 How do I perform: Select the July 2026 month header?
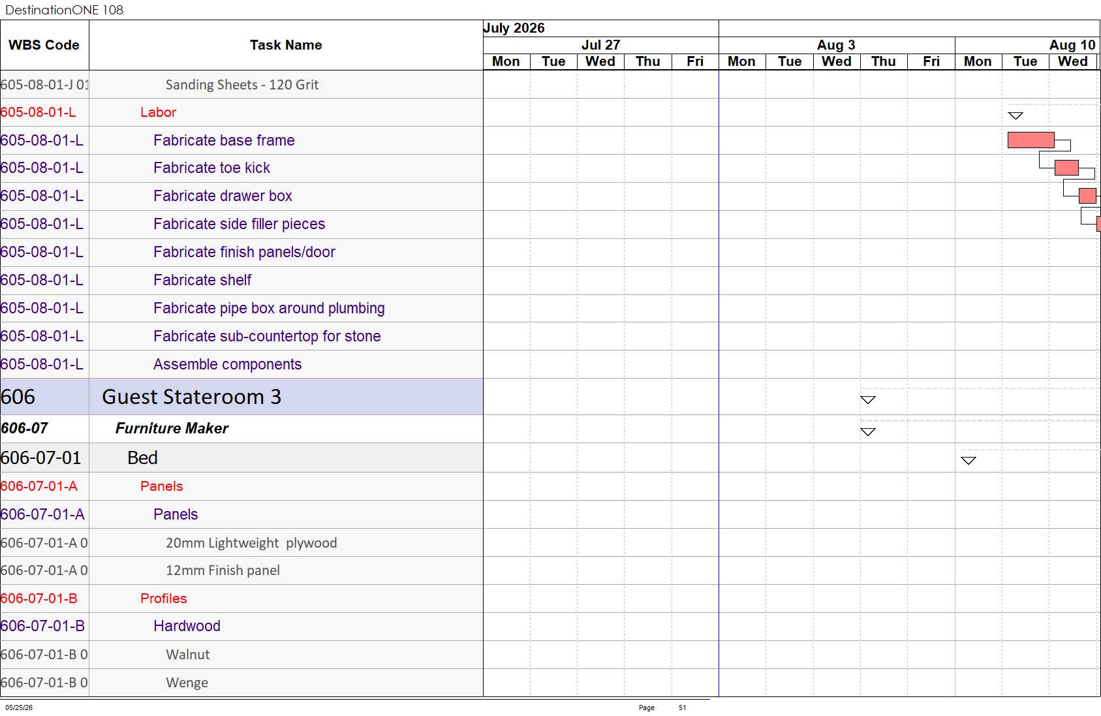click(x=600, y=28)
